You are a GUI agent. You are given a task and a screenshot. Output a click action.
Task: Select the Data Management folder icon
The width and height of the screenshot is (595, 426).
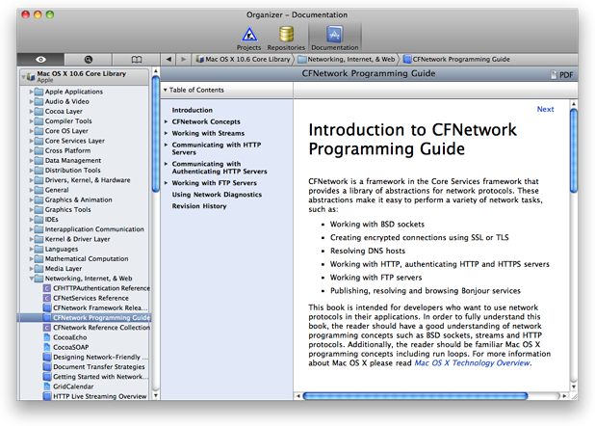pyautogui.click(x=39, y=161)
